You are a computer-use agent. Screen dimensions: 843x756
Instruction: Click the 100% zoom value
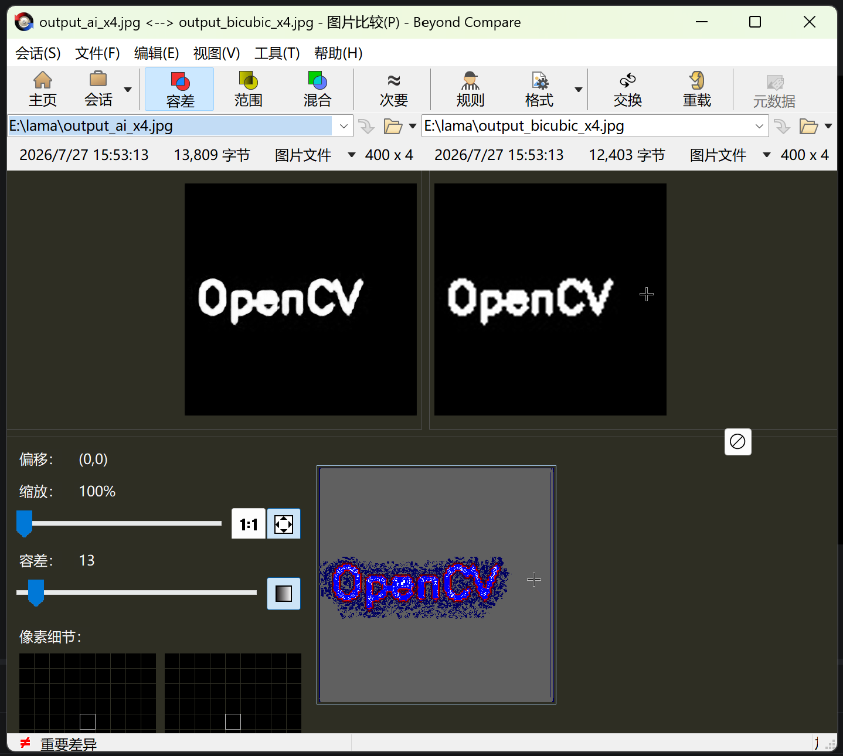97,491
